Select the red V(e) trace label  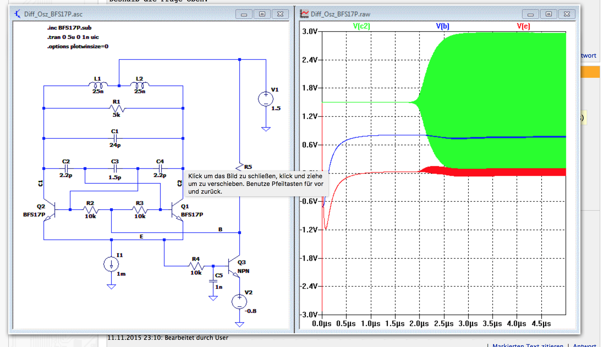(x=523, y=26)
